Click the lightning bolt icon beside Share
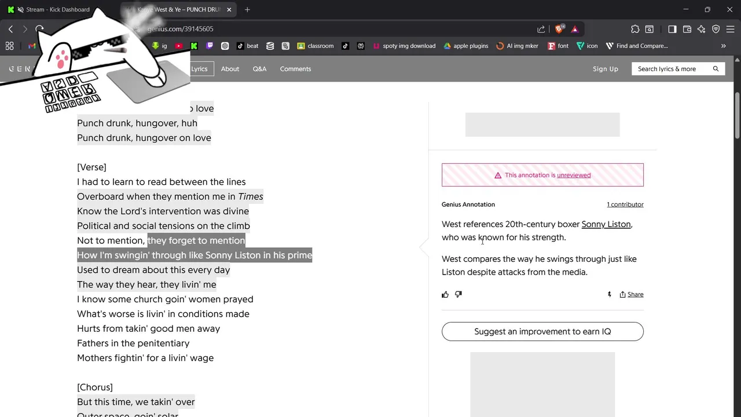 pyautogui.click(x=609, y=294)
